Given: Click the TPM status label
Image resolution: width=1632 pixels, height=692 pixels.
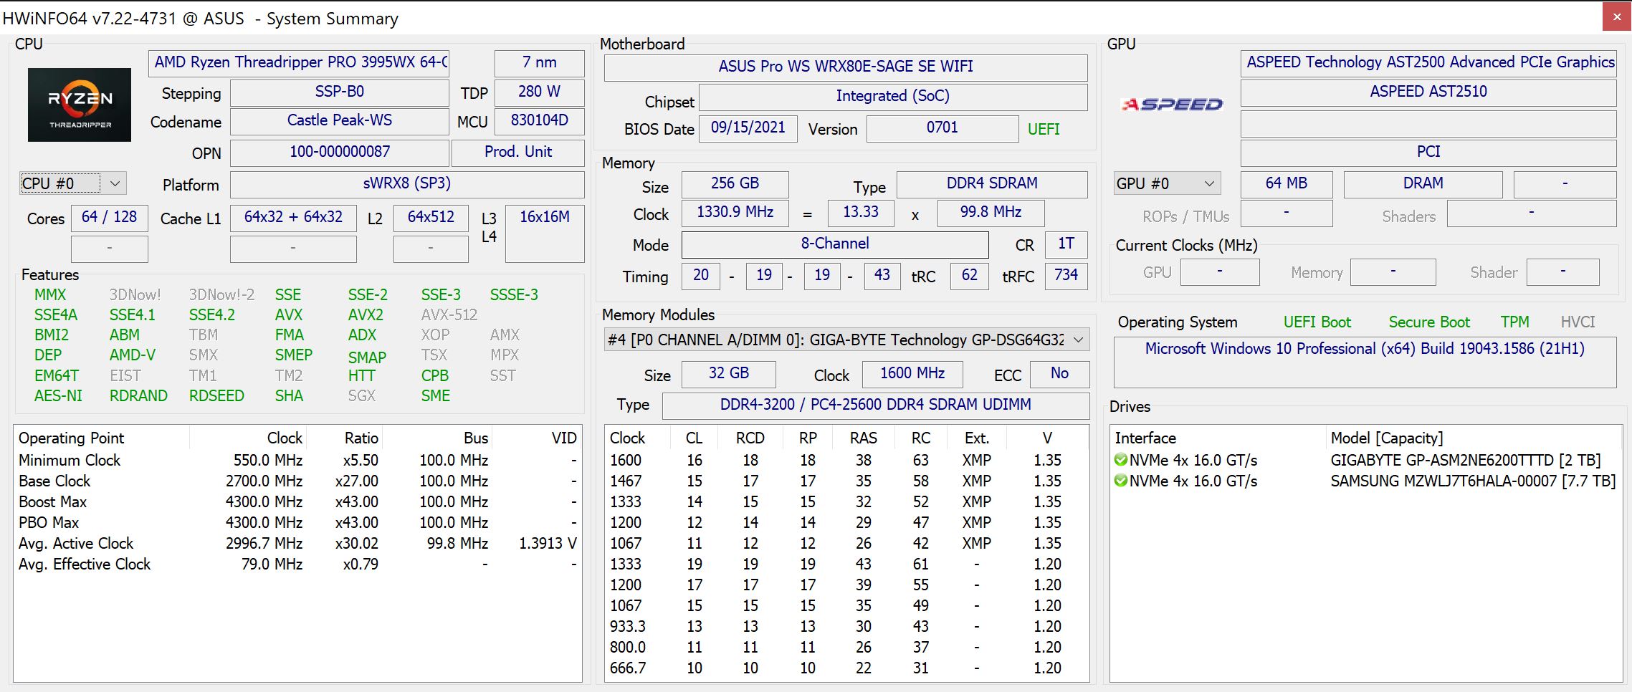Looking at the screenshot, I should tap(1515, 322).
